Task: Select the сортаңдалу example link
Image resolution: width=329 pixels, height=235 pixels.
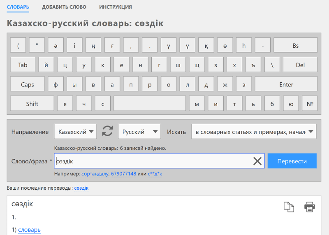Action: (95, 174)
